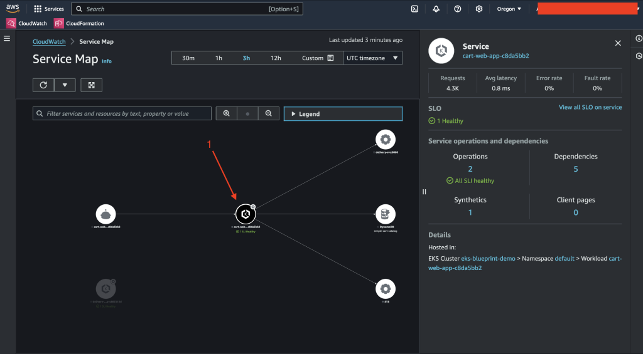Select the delivery-svc:8080 dependency node
Viewport: 643px width, 354px height.
click(x=386, y=140)
